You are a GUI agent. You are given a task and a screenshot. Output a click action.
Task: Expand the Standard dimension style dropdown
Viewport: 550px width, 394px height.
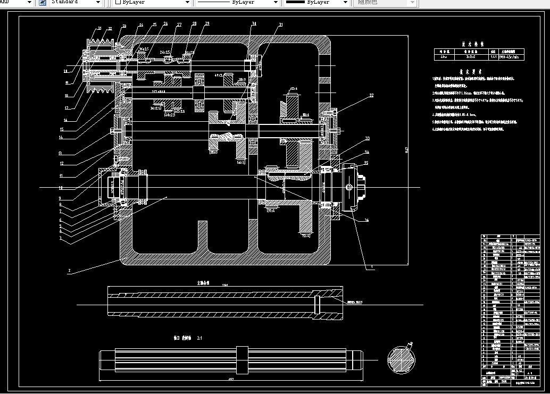click(98, 3)
